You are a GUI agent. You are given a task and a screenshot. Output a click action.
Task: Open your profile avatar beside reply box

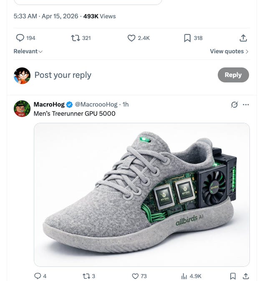point(22,76)
